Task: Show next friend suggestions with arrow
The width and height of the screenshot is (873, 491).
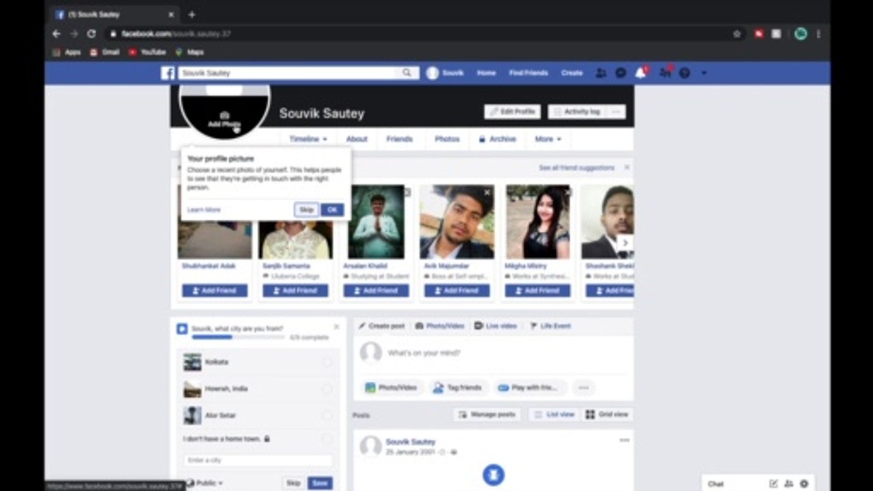Action: coord(624,243)
